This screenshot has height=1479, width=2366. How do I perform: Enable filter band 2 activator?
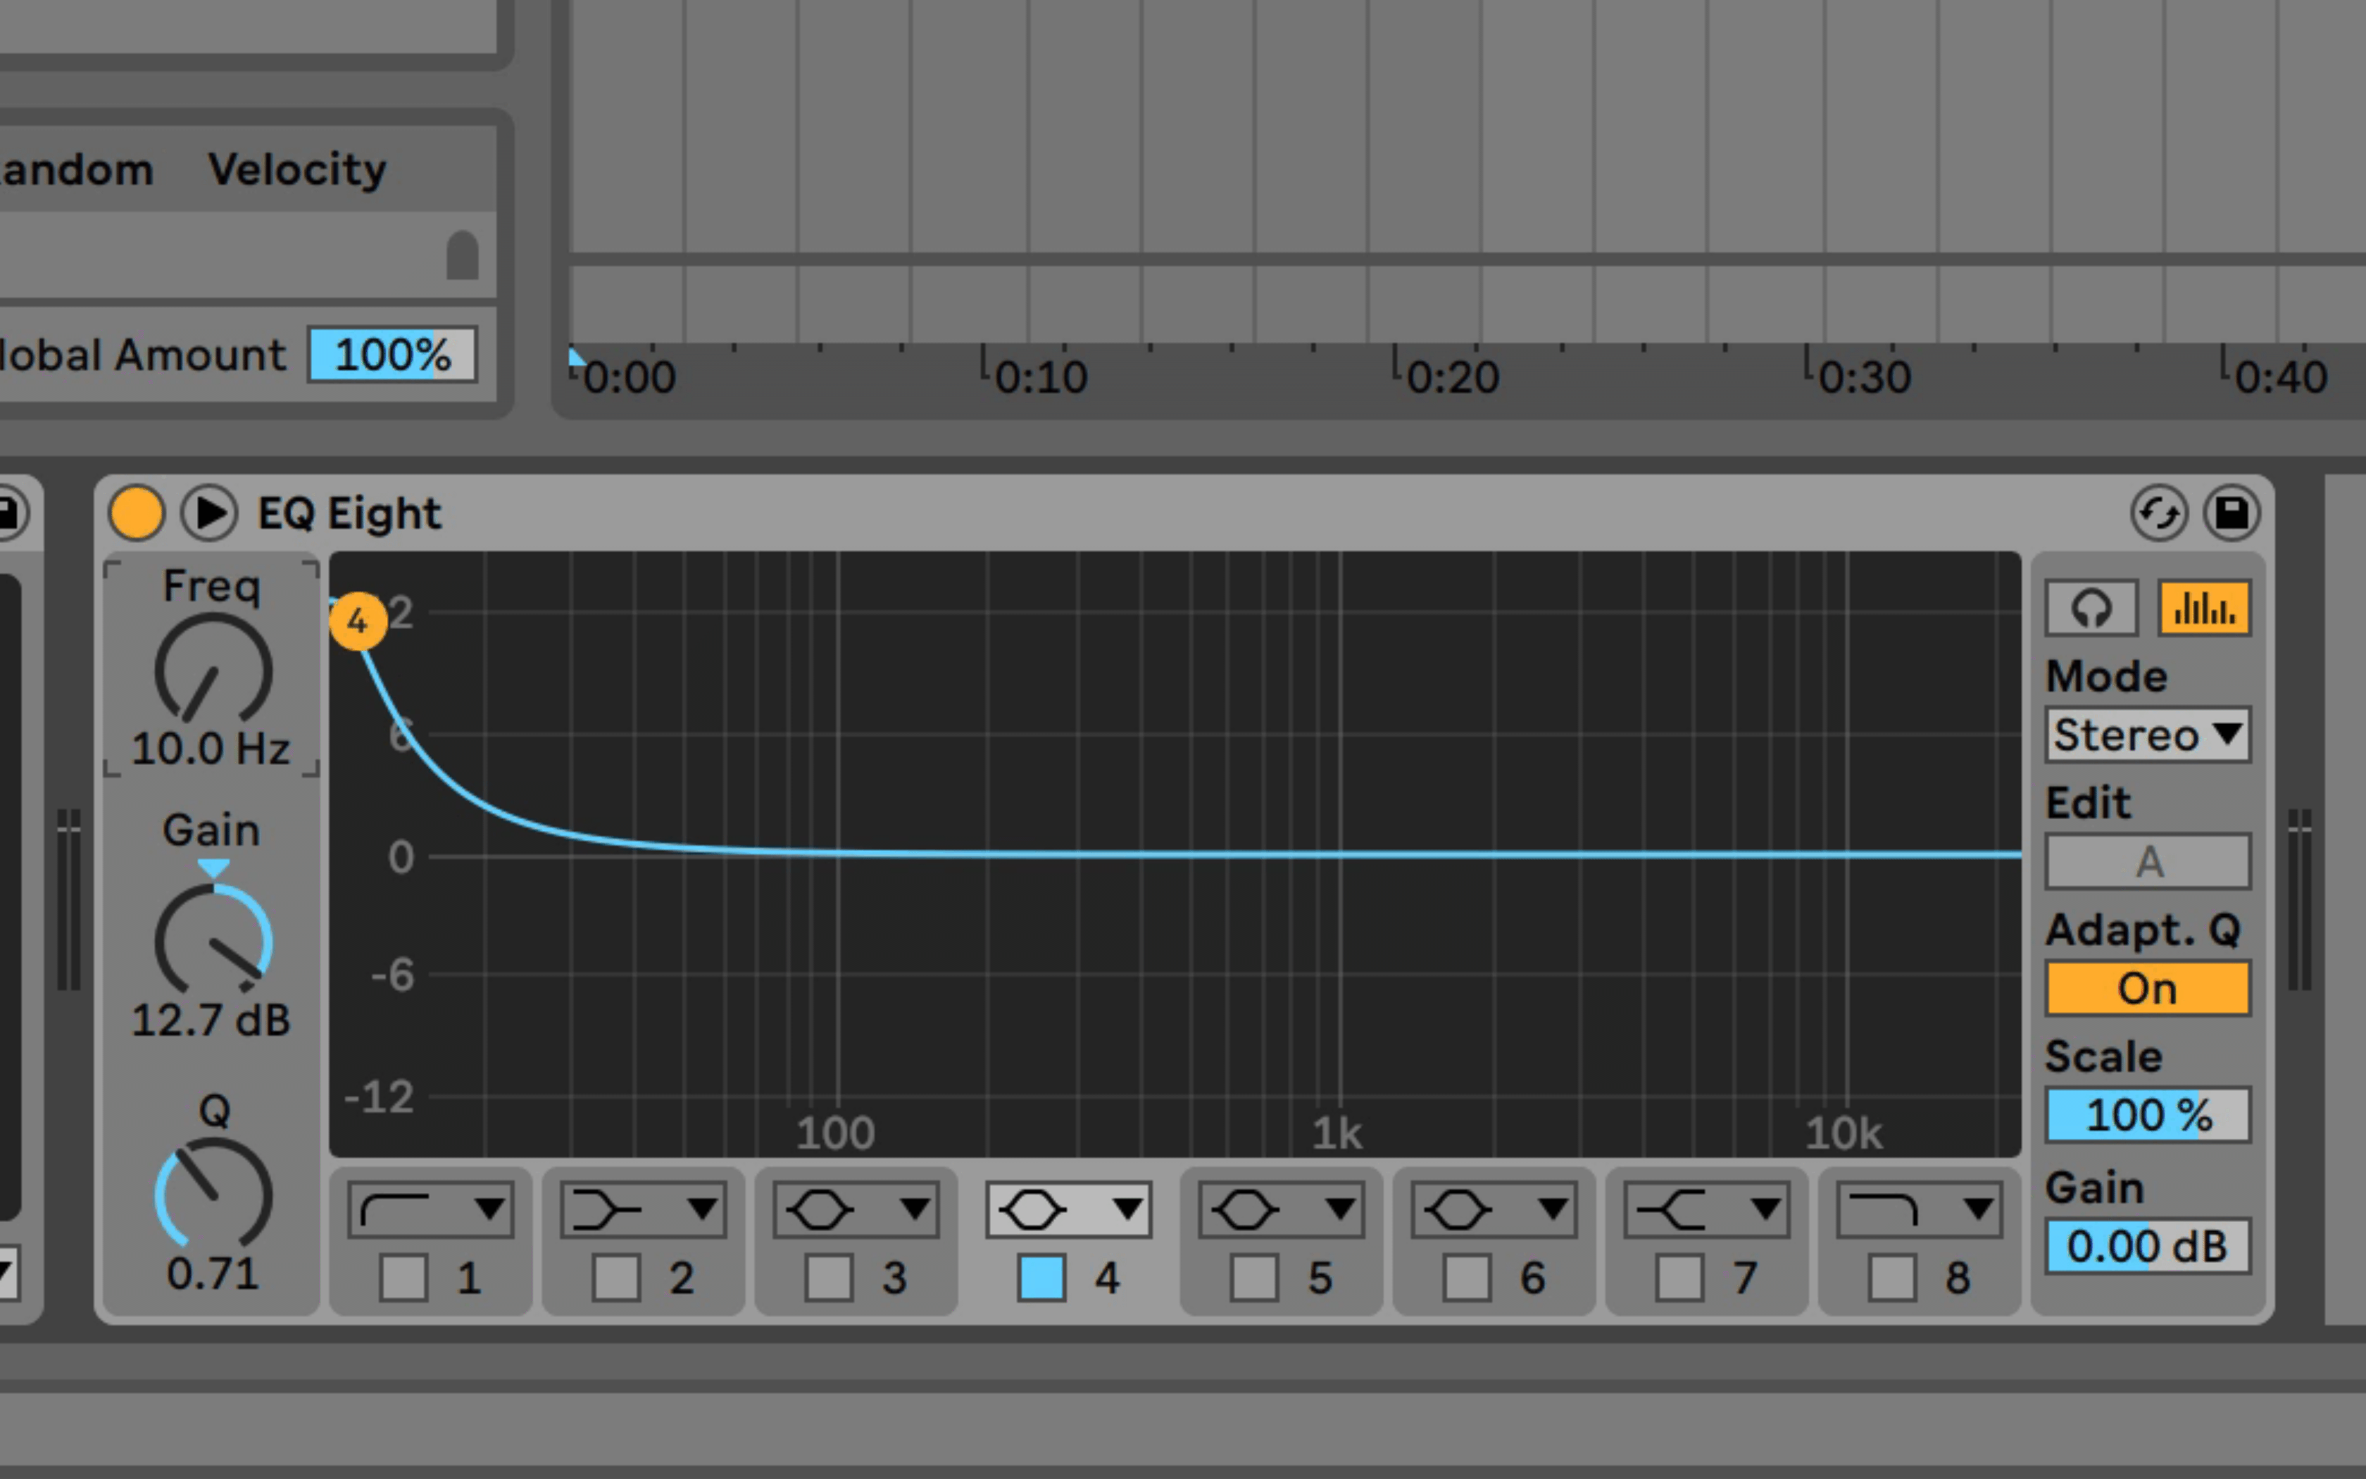pos(616,1278)
